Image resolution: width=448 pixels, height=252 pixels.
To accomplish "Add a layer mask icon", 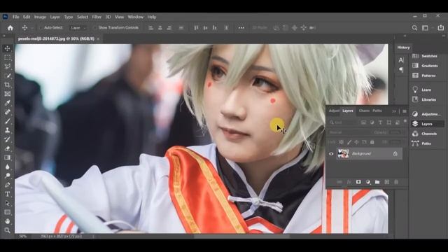I will 358,182.
